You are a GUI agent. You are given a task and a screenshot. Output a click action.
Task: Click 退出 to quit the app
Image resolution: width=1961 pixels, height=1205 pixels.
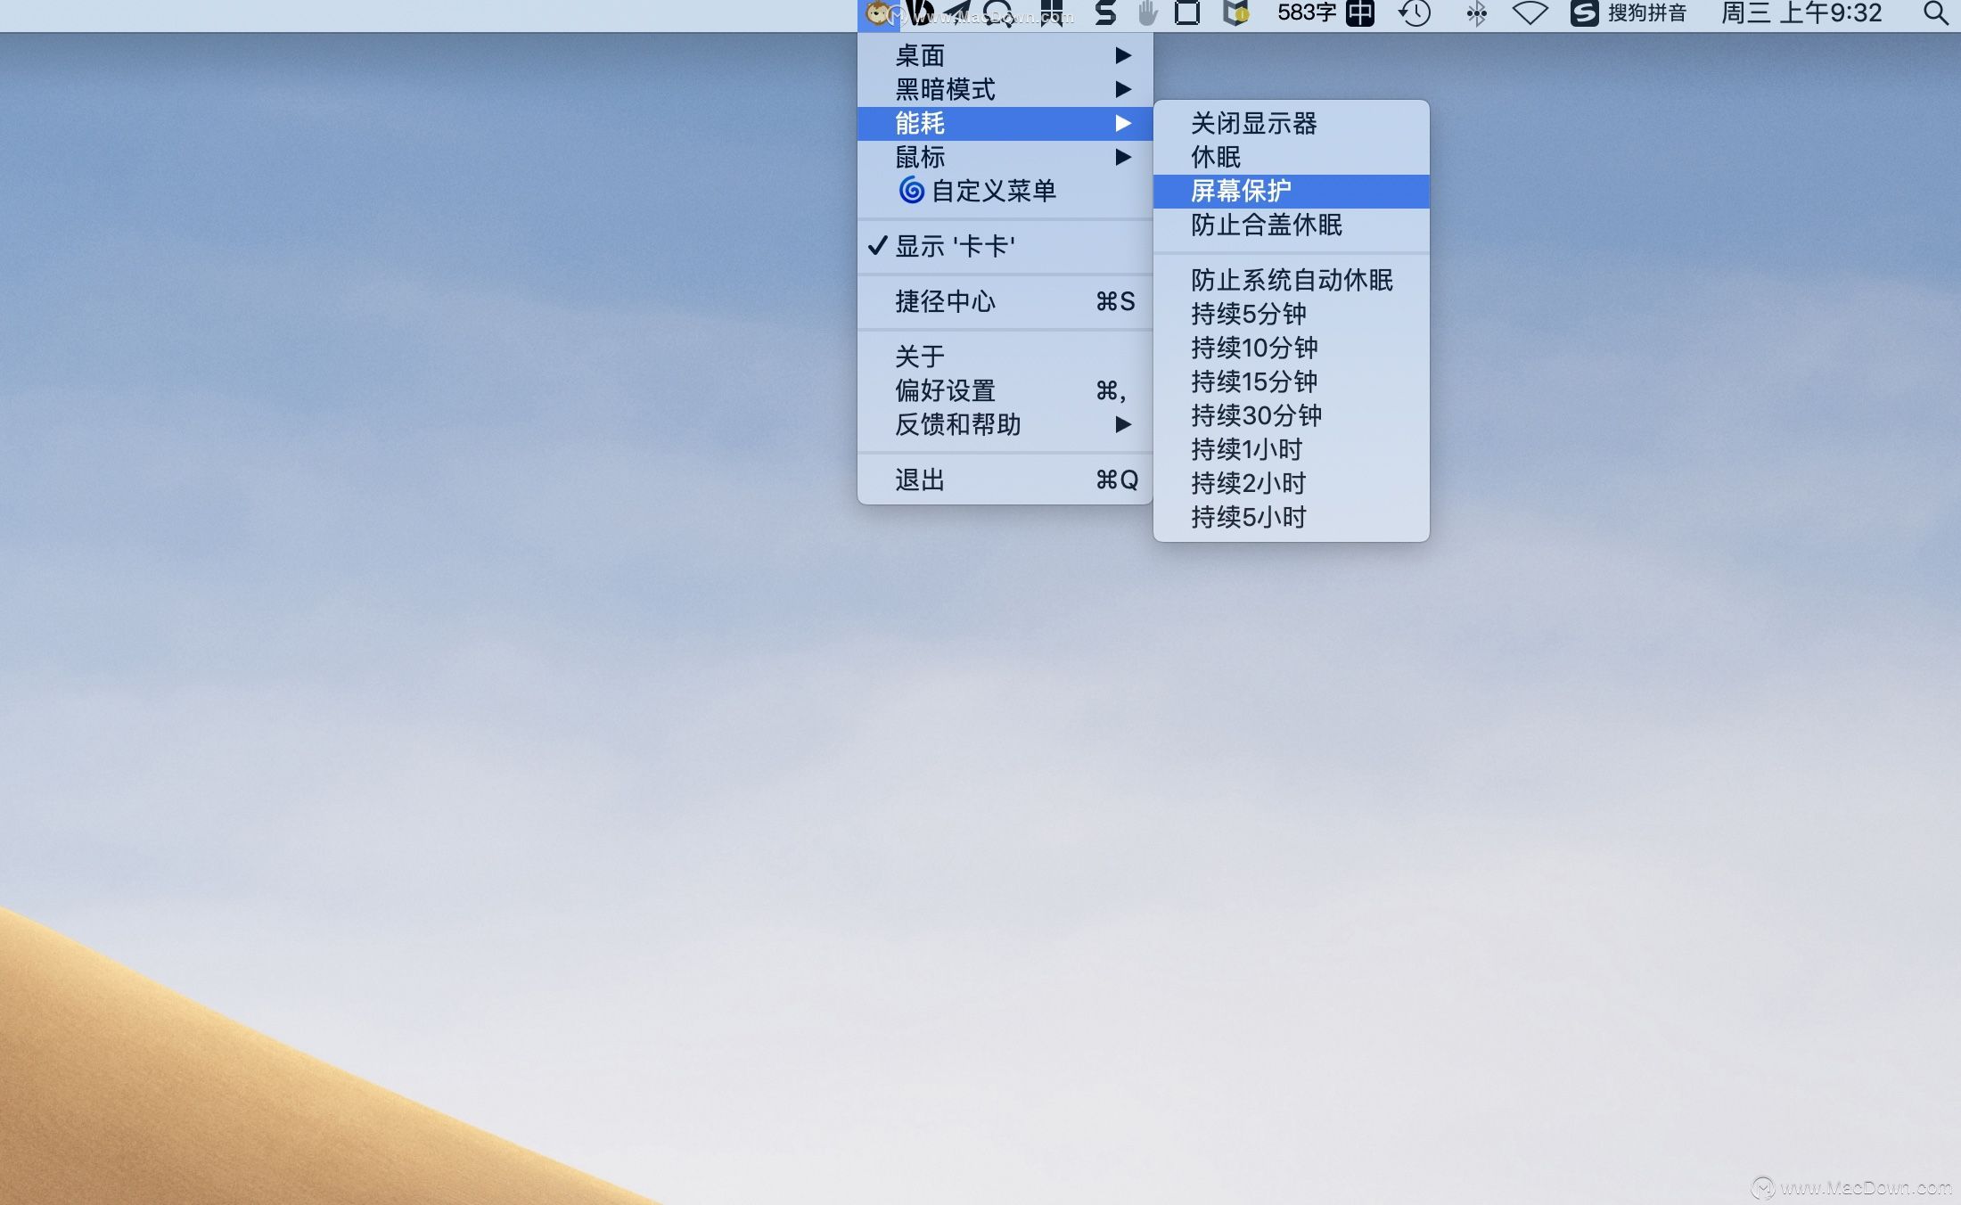pos(920,479)
